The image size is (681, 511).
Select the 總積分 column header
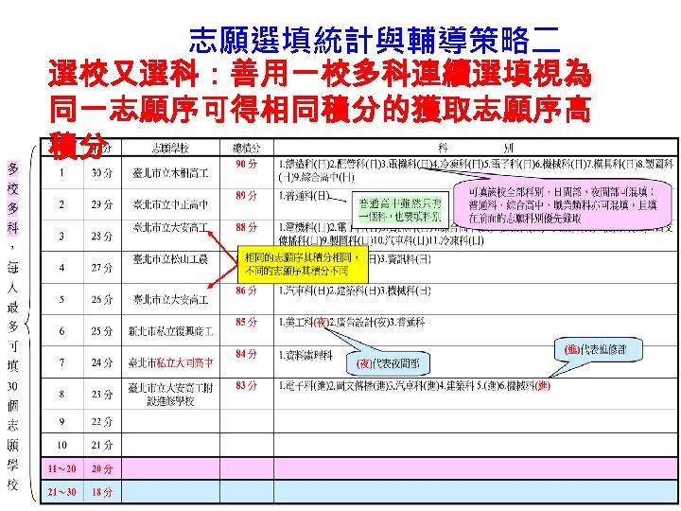(246, 149)
